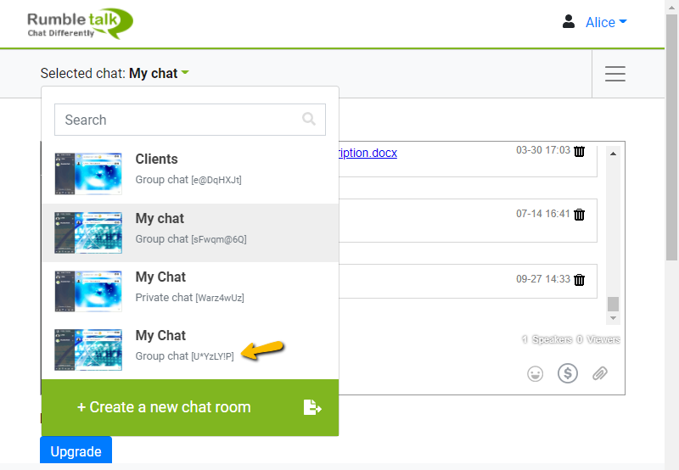Open the Alice user account dropdown
Image resolution: width=679 pixels, height=470 pixels.
pyautogui.click(x=595, y=22)
